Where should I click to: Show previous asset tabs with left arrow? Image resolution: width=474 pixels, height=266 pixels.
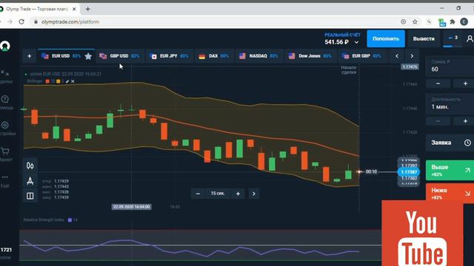click(397, 56)
